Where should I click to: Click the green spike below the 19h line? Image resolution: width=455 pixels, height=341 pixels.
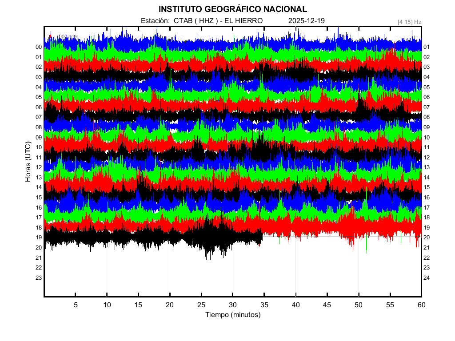click(367, 248)
